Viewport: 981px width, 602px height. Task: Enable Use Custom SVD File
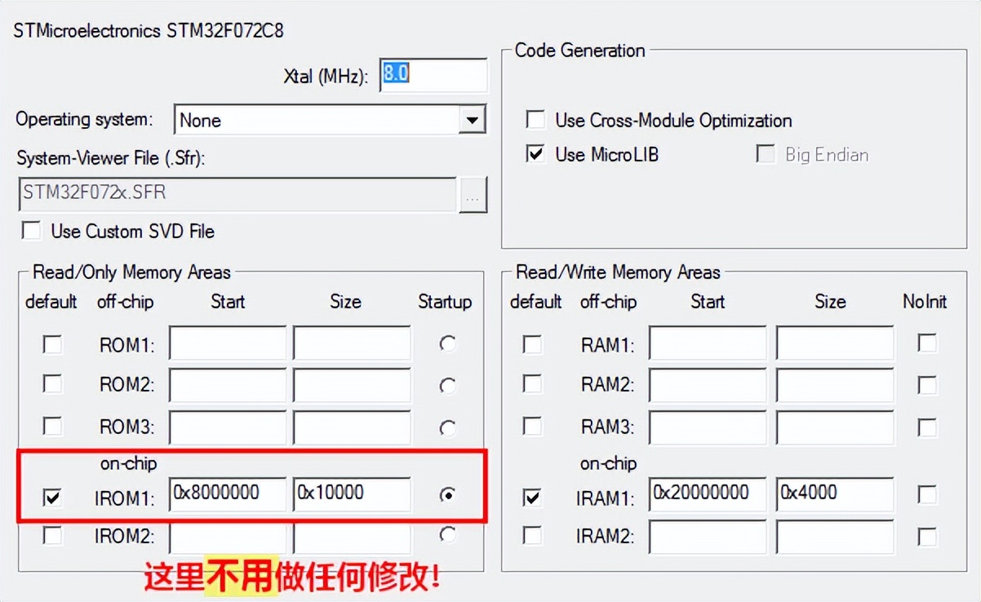(x=31, y=231)
